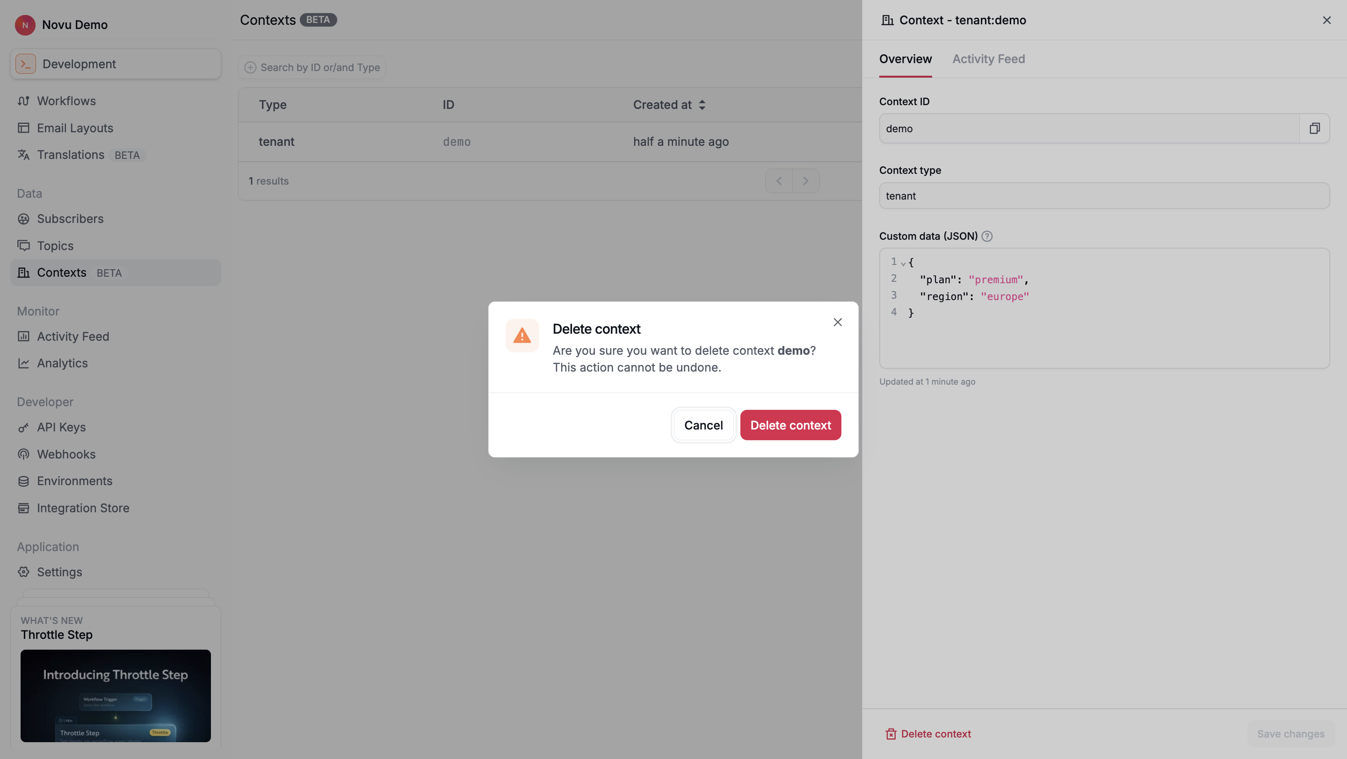Click the trash icon in the panel footer
1347x759 pixels.
891,734
